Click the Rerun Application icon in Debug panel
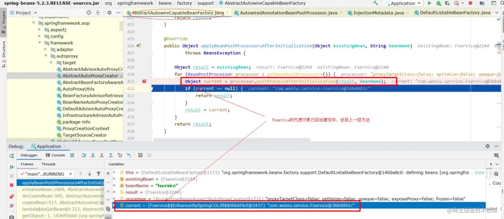504x219 pixels. (12, 156)
